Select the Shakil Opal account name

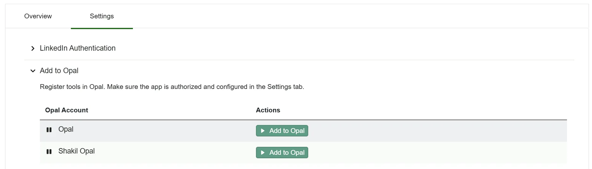point(77,151)
